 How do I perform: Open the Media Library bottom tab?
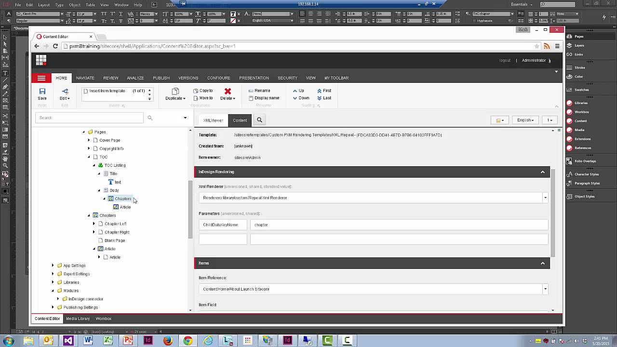78,319
